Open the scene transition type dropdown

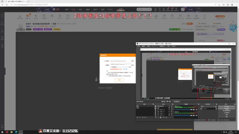207,107
